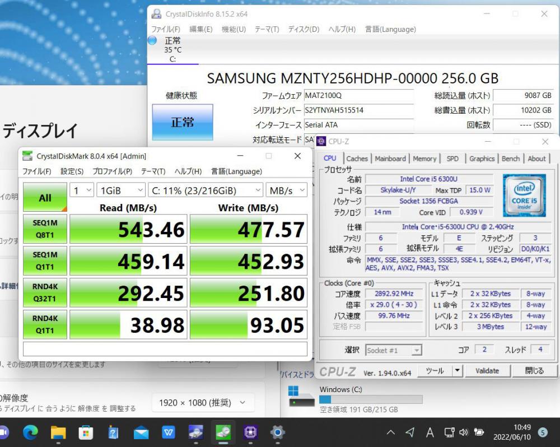Viewport: 560px width, 447px height.
Task: Open CrystalDiskMark ヘルプ(H) menu
Action: point(188,171)
